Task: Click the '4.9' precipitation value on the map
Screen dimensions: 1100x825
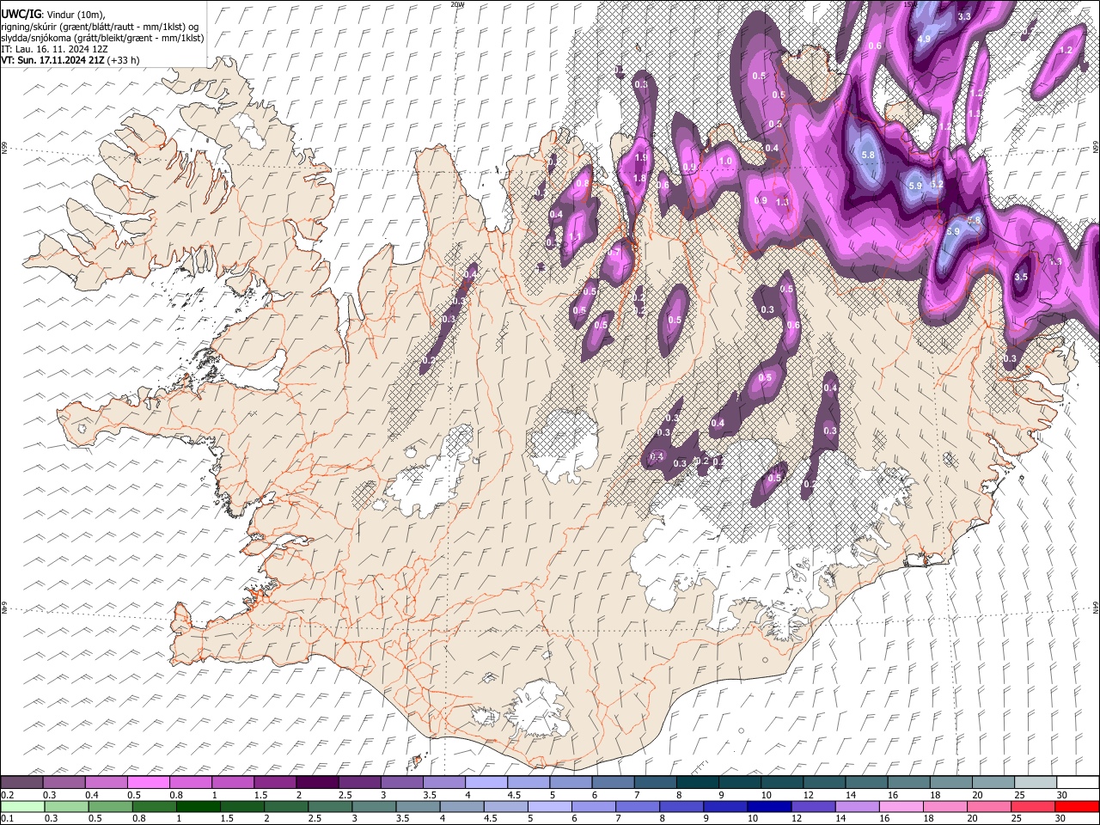Action: [x=924, y=40]
